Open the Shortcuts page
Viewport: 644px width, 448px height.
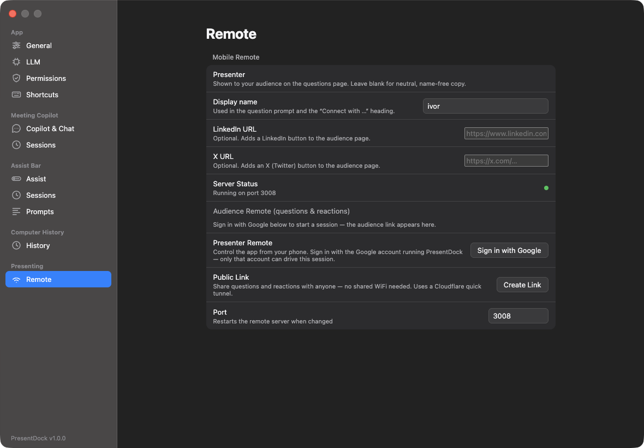58,95
